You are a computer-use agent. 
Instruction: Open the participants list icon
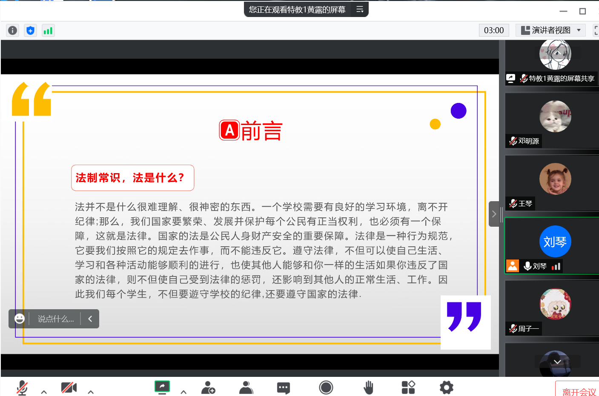pos(246,387)
